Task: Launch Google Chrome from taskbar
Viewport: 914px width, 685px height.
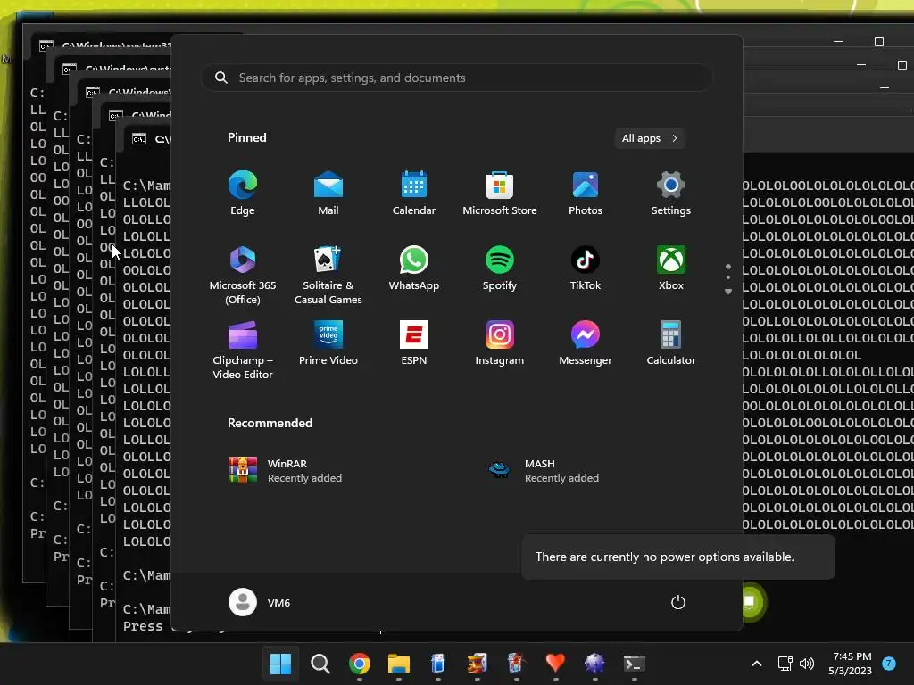Action: click(x=360, y=664)
